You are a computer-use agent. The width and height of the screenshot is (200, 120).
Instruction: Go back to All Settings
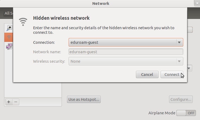click(x=8, y=13)
